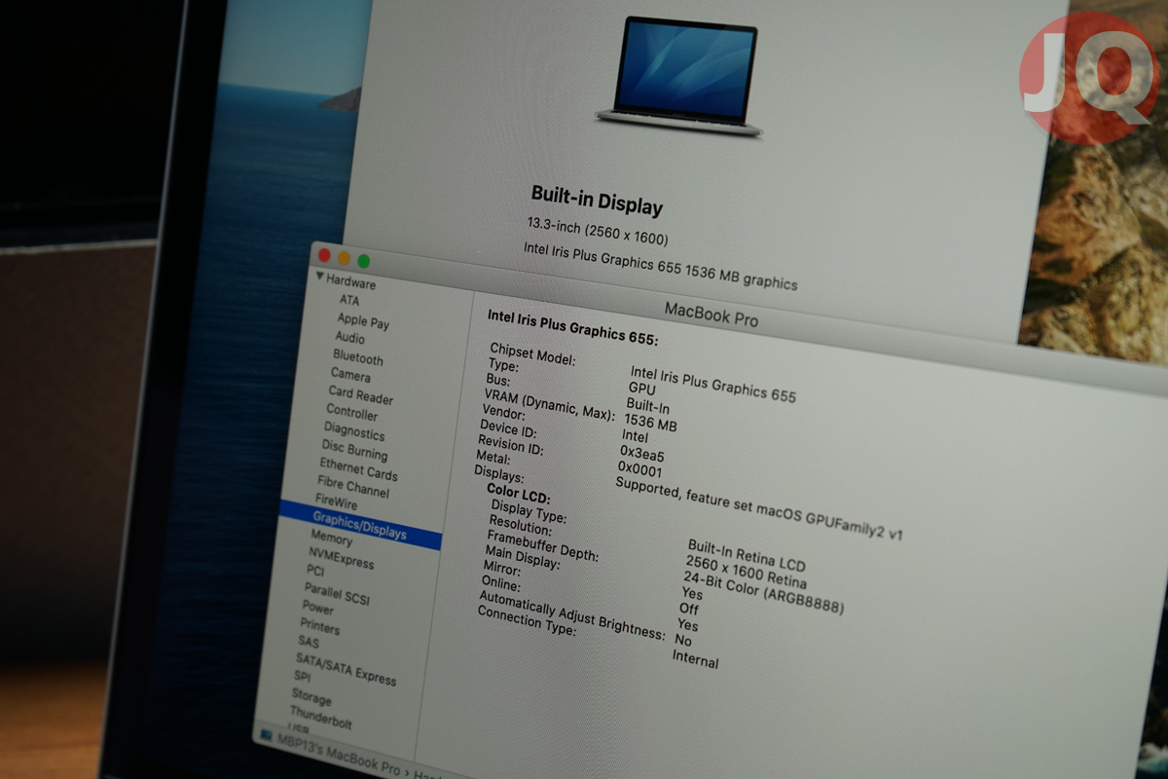The image size is (1168, 779).
Task: Select the chipset value 'Intel Iris Plus Graphics 655'
Action: 712,384
